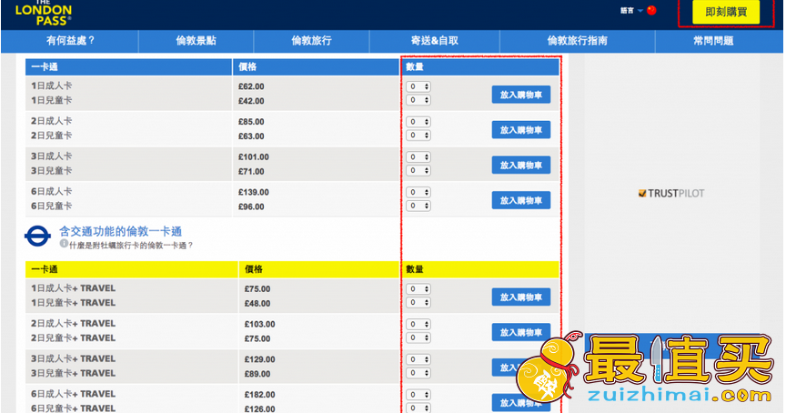This screenshot has width=786, height=413.
Task: Open quantity dropdown for 1日成人卡 £62.00
Action: tap(418, 86)
